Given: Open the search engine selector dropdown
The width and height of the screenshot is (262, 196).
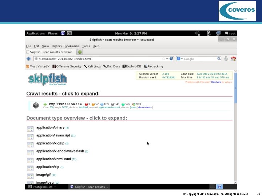Looking at the screenshot, I should (x=180, y=59).
